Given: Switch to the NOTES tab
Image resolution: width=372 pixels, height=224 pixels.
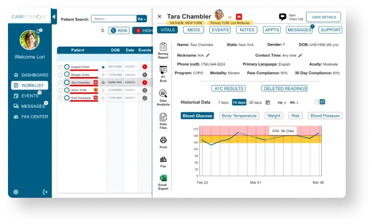Looking at the screenshot, I should coord(246,30).
